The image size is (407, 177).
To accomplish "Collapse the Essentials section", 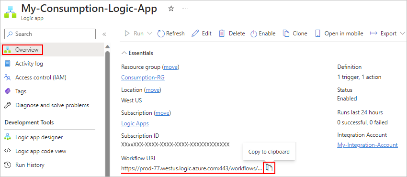I will pos(137,53).
